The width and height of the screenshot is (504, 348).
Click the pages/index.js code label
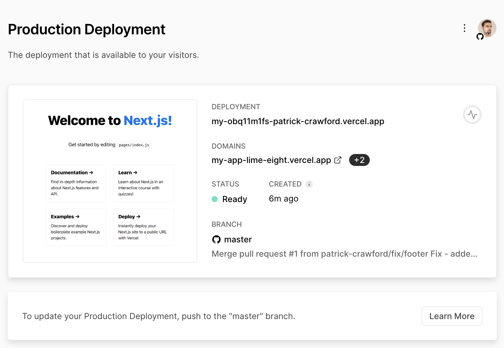[134, 145]
